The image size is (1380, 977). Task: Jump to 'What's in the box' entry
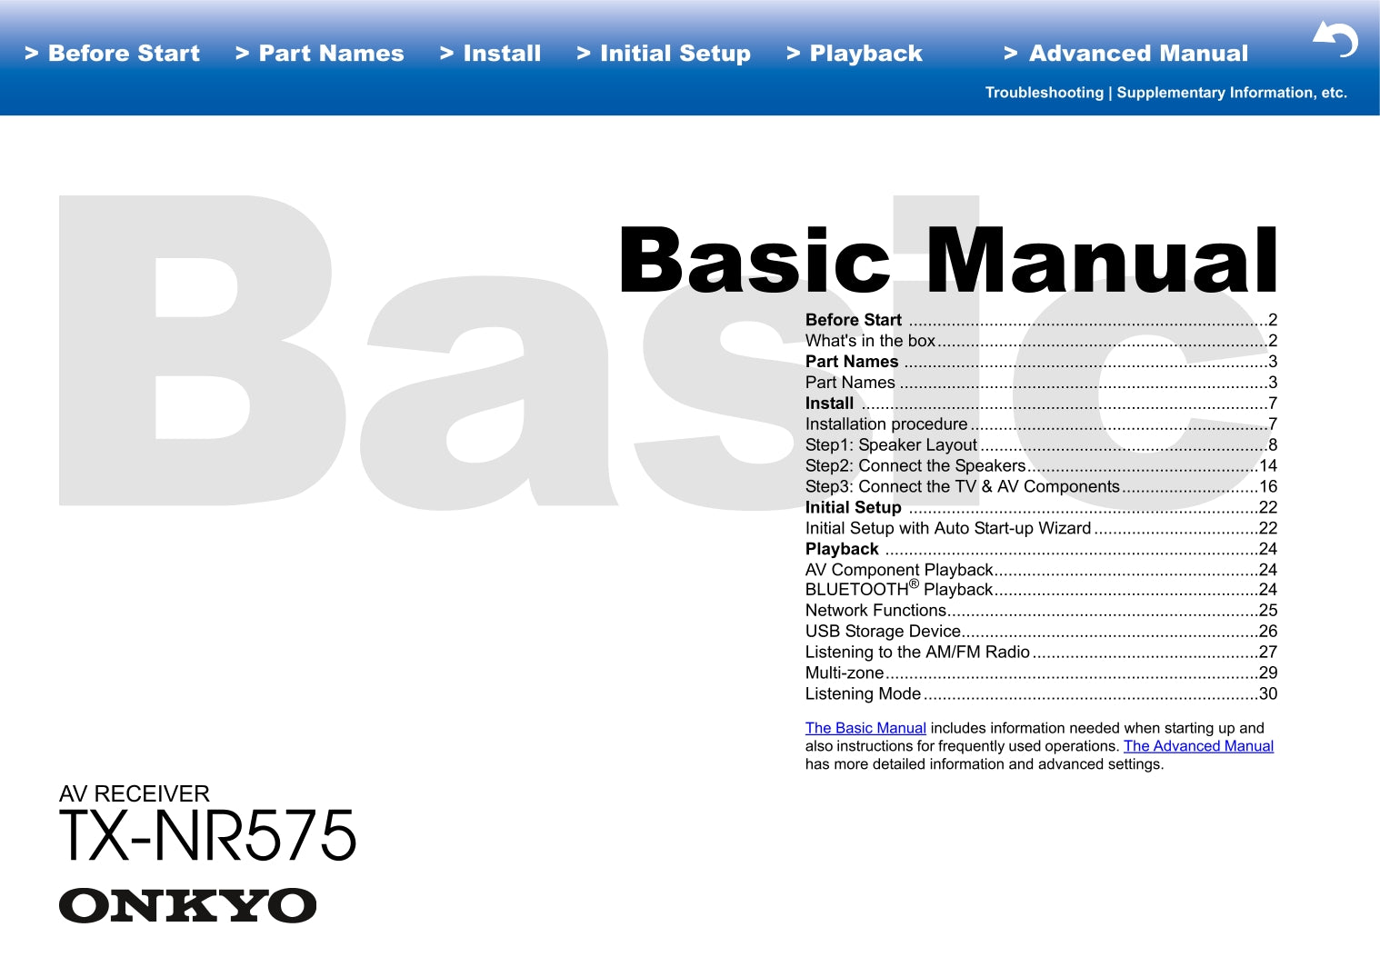pos(870,341)
